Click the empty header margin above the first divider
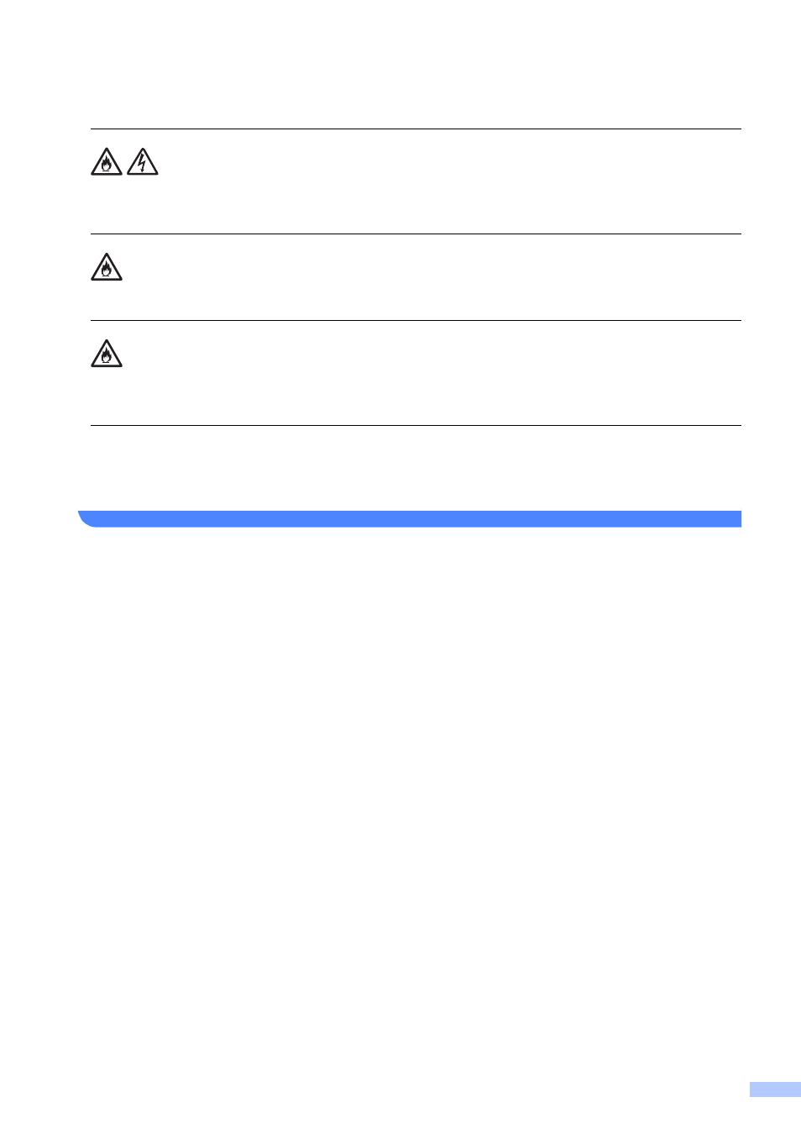This screenshot has width=801, height=1134. point(416,63)
